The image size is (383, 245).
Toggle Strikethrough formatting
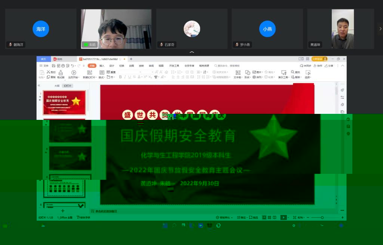(x=134, y=77)
